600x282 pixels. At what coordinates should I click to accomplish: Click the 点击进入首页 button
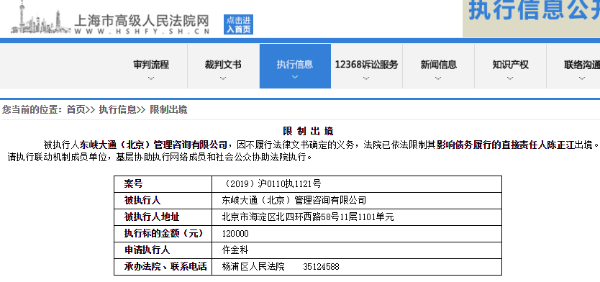pyautogui.click(x=238, y=24)
